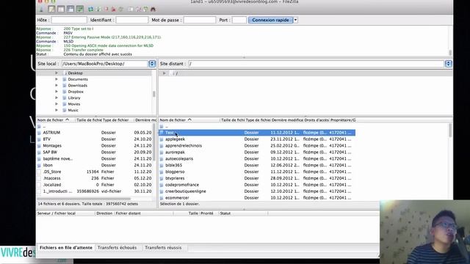The height and width of the screenshot is (264, 470).
Task: Cancel the current operation
Action: pos(106,10)
